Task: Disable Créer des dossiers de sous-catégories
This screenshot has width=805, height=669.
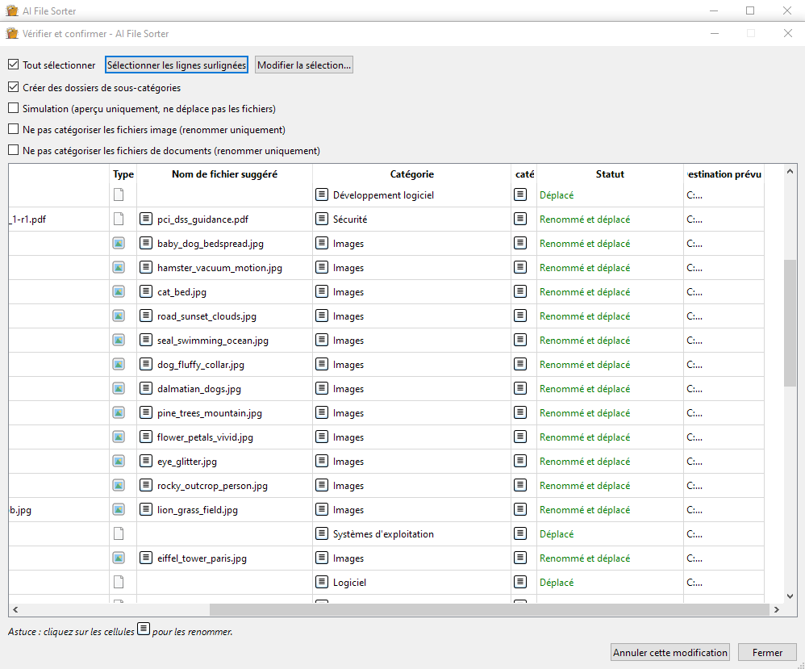Action: (13, 87)
